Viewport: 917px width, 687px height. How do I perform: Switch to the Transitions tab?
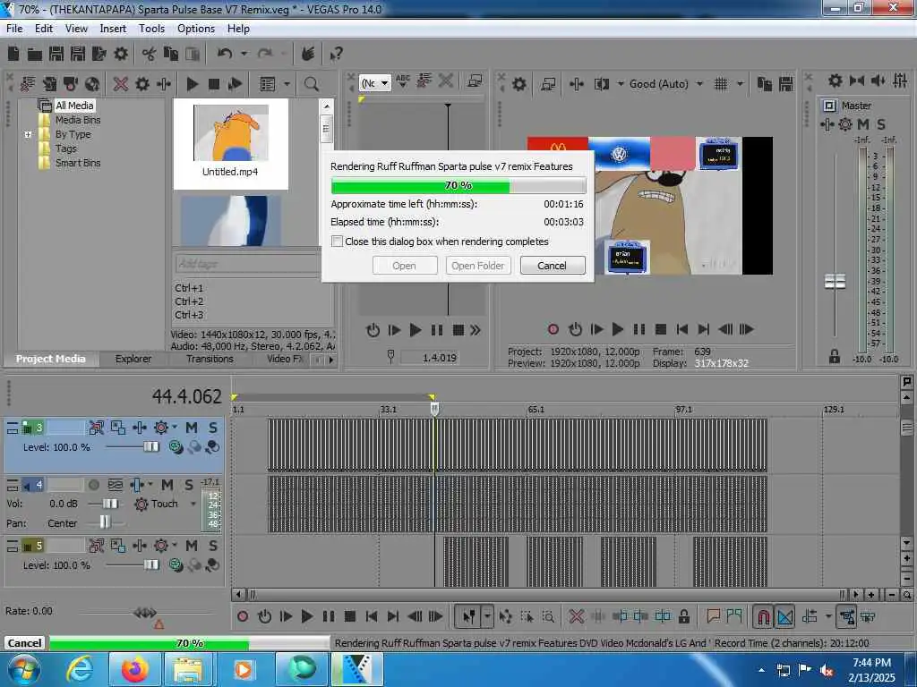tap(210, 359)
